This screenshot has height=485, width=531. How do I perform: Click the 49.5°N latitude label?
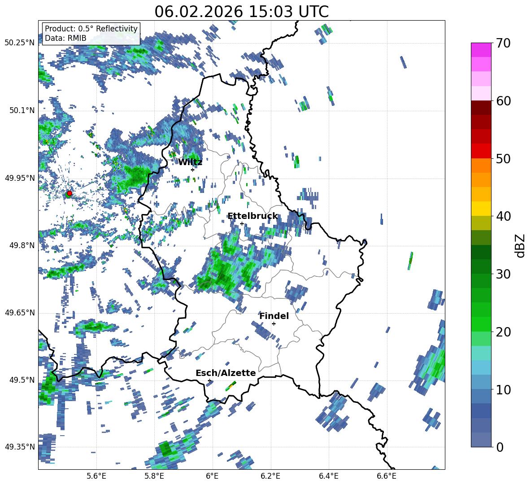22,380
